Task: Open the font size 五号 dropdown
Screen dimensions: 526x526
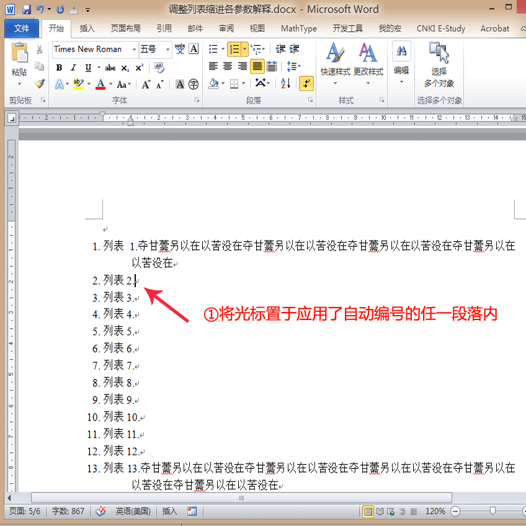Action: click(167, 50)
